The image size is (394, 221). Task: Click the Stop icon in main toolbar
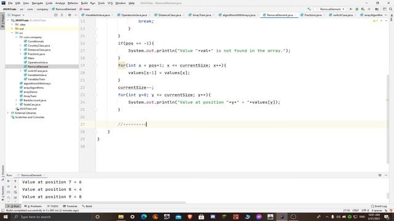(369, 9)
